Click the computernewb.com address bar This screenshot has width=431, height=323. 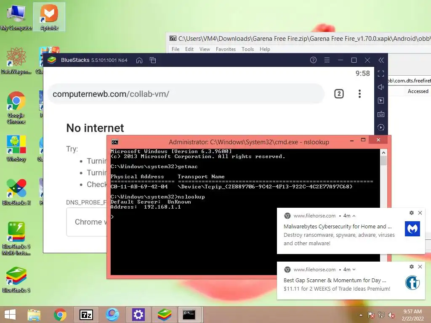pos(186,94)
